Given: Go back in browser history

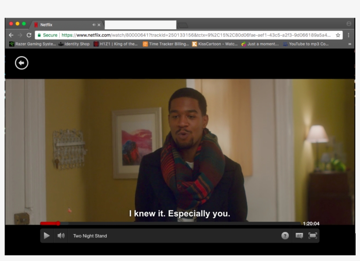Looking at the screenshot, I should coord(11,35).
